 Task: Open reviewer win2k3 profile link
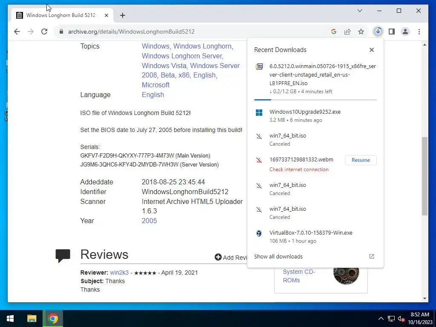point(119,272)
